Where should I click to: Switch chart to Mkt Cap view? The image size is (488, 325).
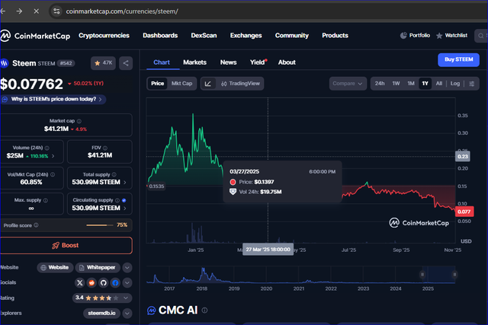click(x=181, y=84)
